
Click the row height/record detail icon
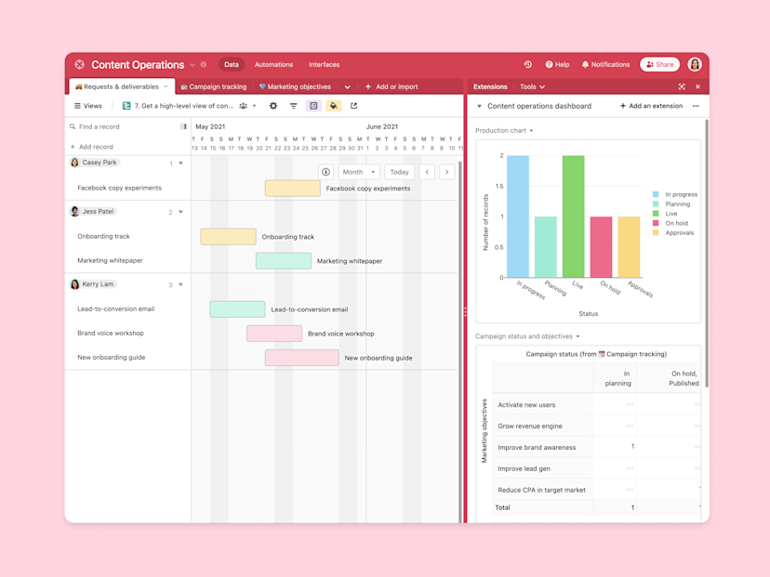(313, 106)
